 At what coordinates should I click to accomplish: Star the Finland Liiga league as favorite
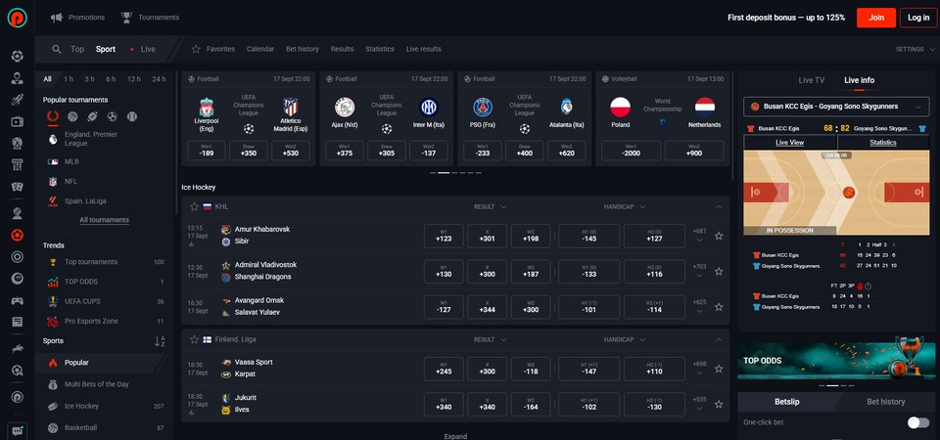194,339
